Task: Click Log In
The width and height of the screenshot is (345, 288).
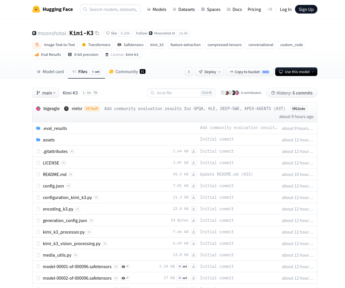Action: (x=285, y=9)
